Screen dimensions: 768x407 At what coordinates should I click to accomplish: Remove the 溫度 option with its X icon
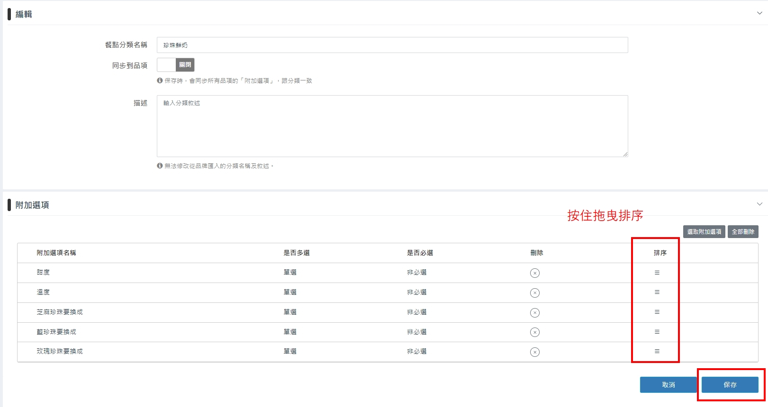tap(534, 293)
